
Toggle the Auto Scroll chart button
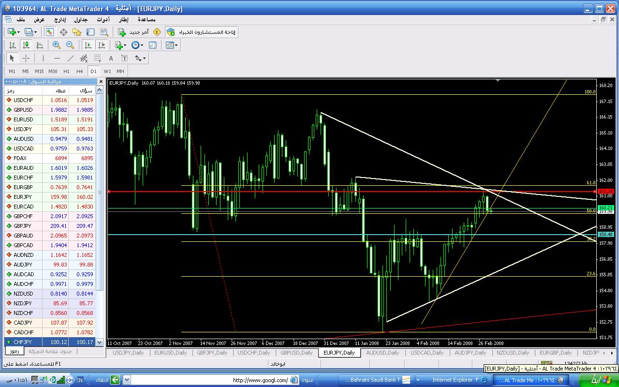88,45
